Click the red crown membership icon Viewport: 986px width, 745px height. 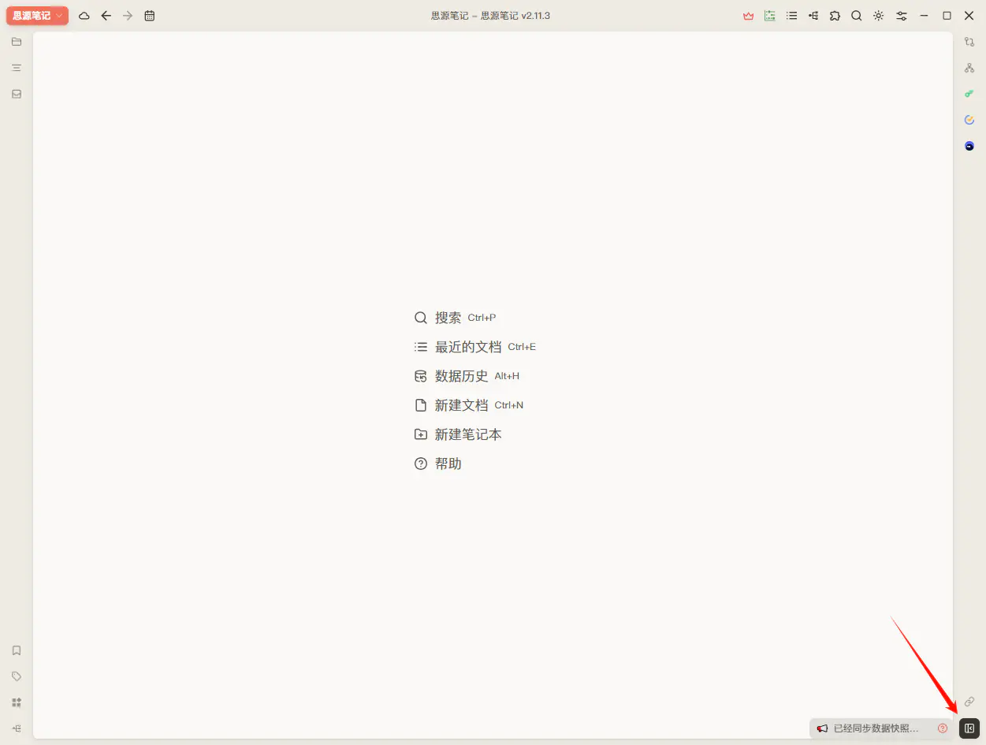tap(749, 16)
